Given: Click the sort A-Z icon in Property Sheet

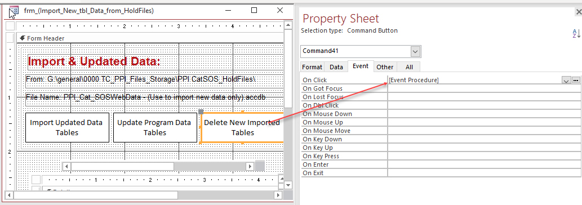Looking at the screenshot, I should pyautogui.click(x=576, y=33).
